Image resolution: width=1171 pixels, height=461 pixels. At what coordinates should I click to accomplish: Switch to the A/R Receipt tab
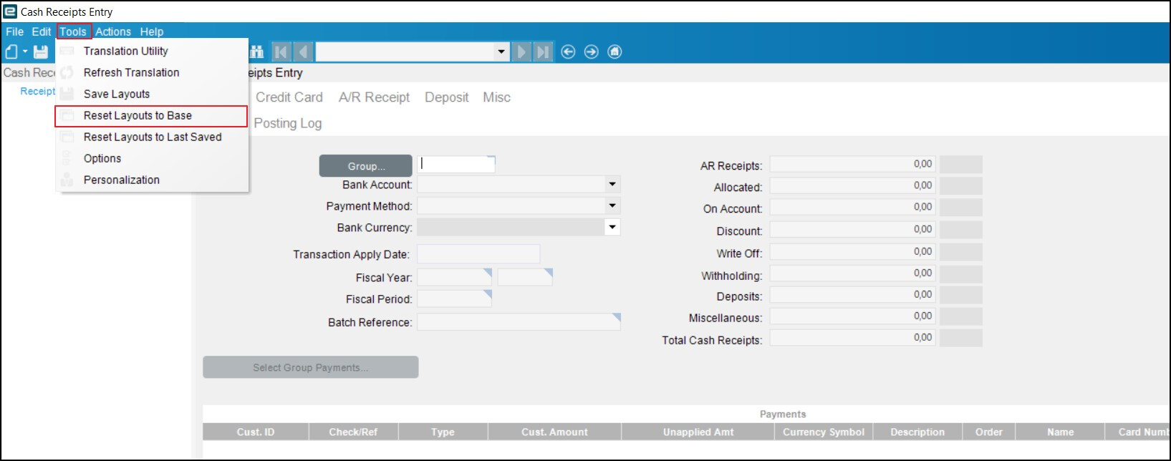375,97
